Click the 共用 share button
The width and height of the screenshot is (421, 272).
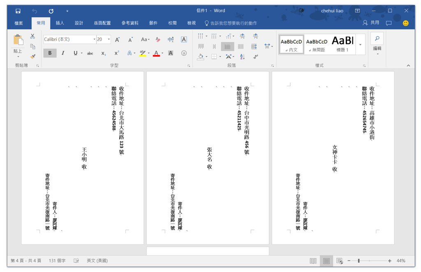pos(371,23)
